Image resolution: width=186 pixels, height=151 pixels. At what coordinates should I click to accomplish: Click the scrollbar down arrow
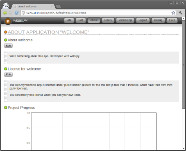coord(184,149)
